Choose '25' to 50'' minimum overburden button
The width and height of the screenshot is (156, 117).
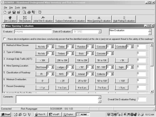[82, 81]
